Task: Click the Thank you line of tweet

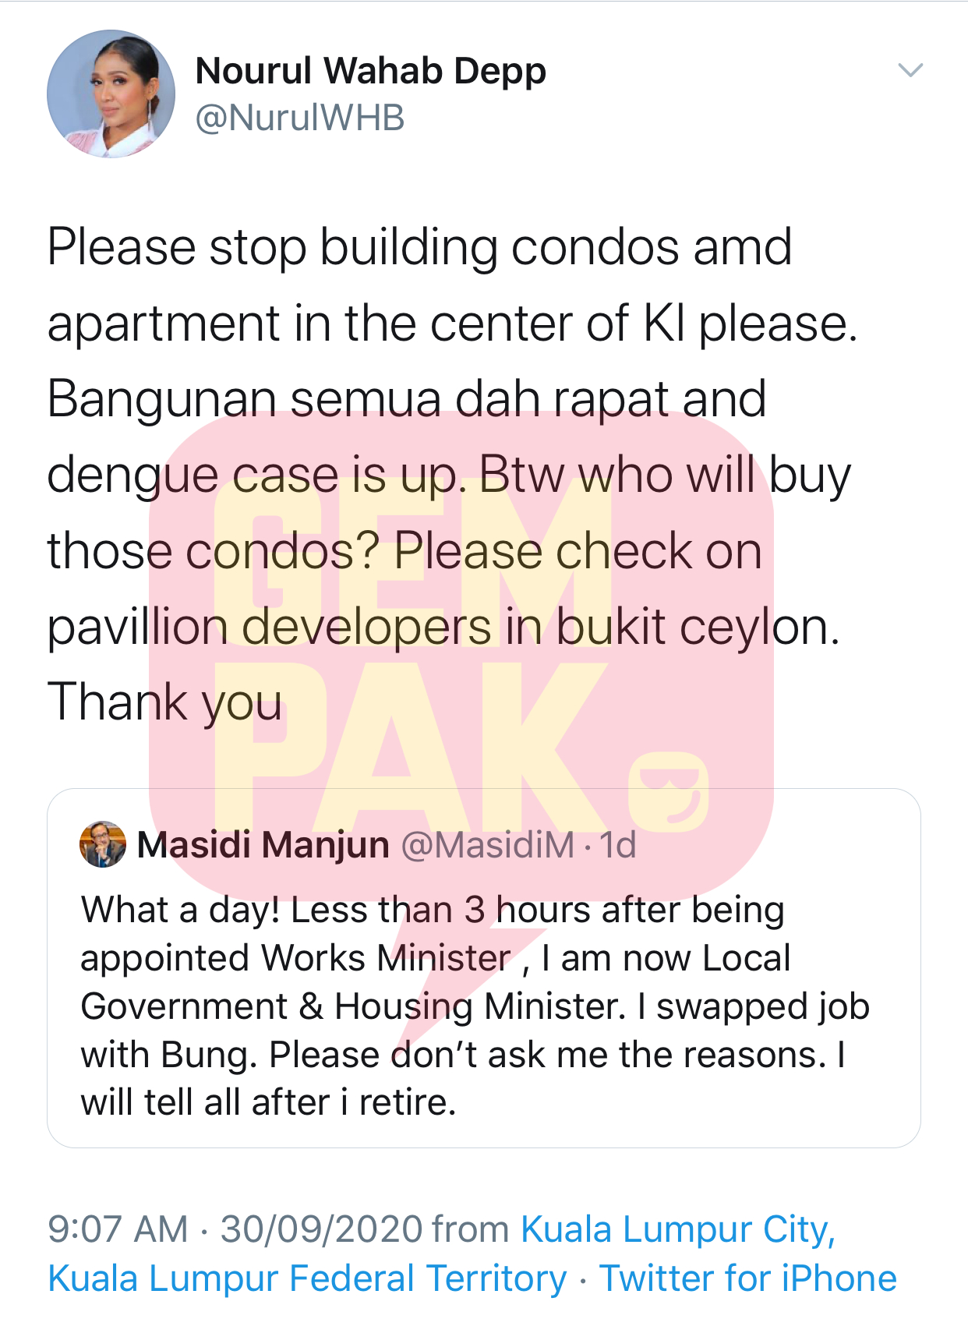Action: pyautogui.click(x=165, y=702)
